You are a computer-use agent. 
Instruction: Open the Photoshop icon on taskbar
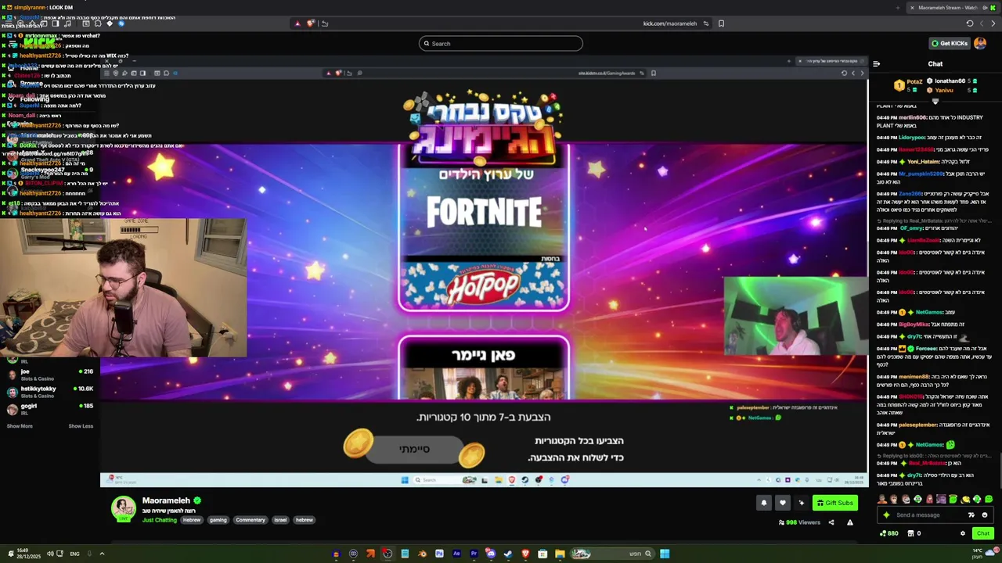pyautogui.click(x=439, y=554)
